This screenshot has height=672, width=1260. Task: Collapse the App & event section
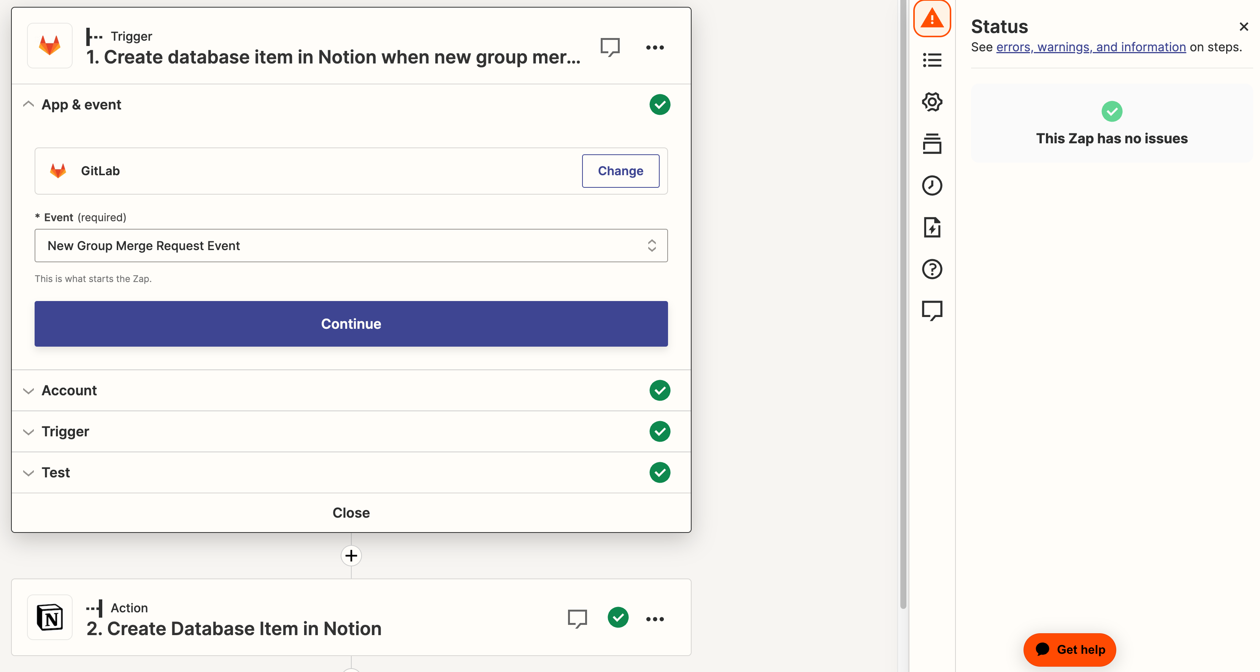(29, 104)
